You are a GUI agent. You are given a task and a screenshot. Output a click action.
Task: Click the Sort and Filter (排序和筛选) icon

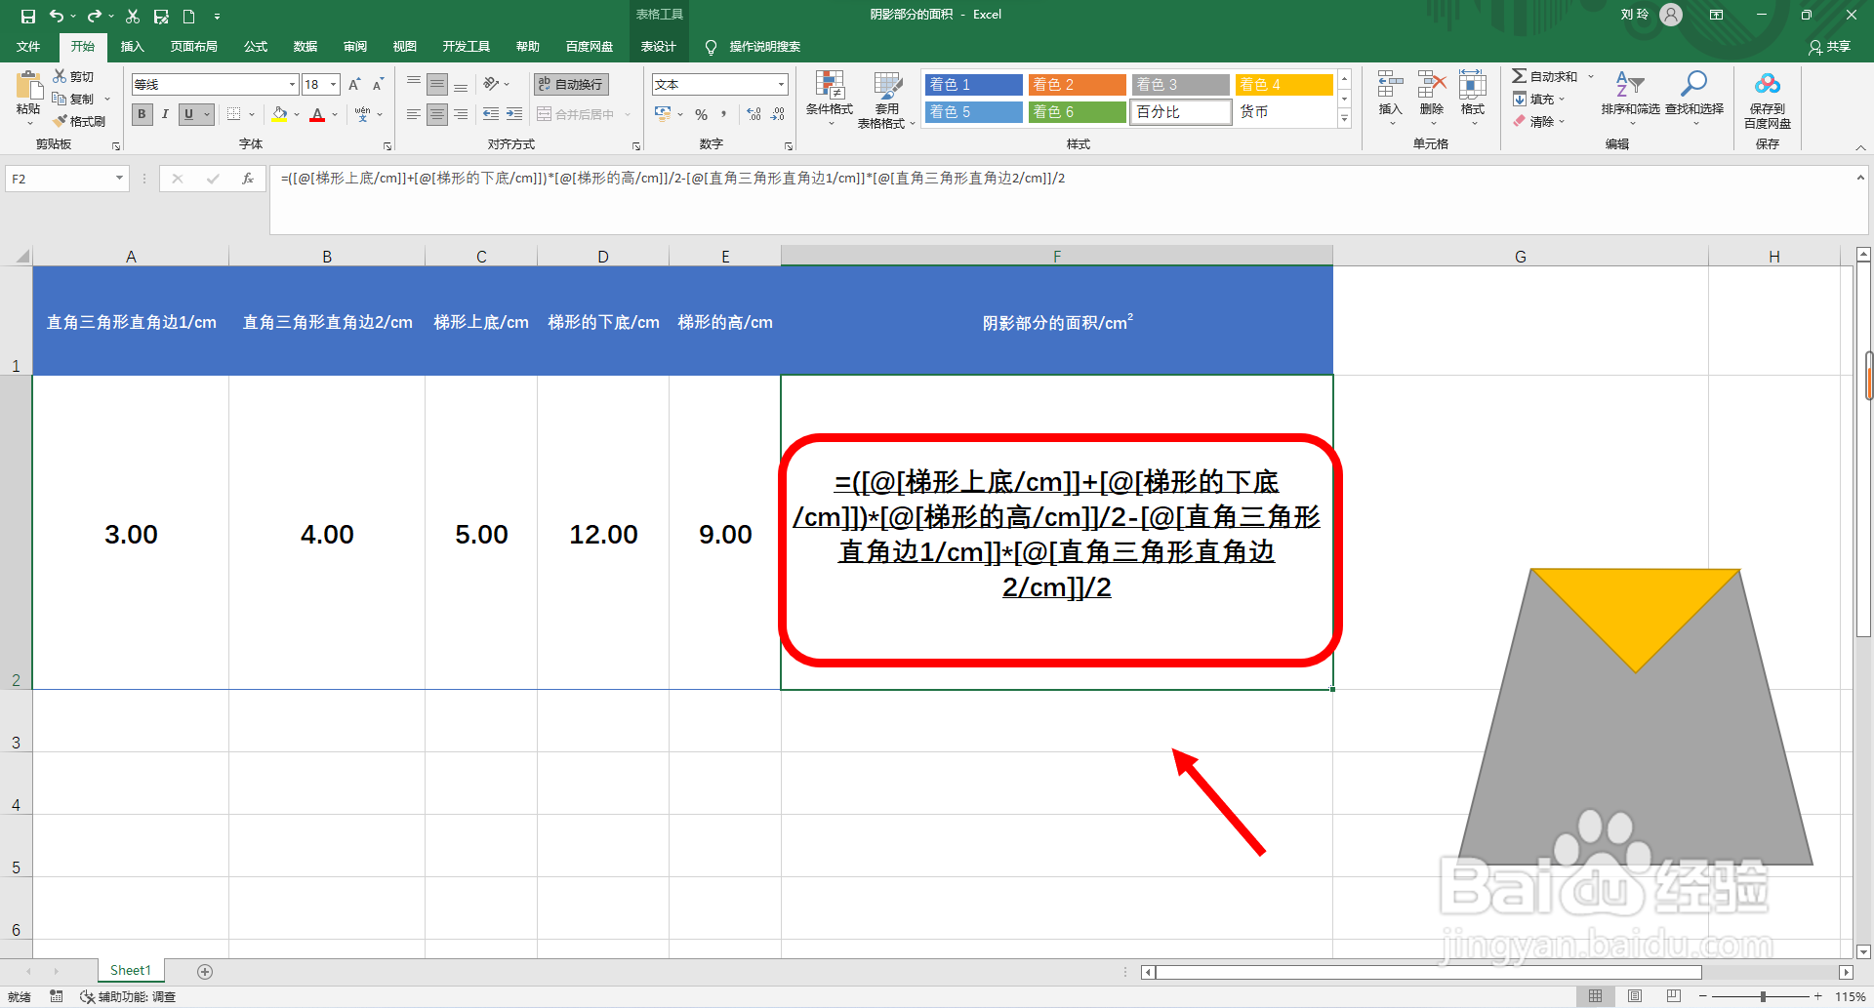pyautogui.click(x=1630, y=85)
